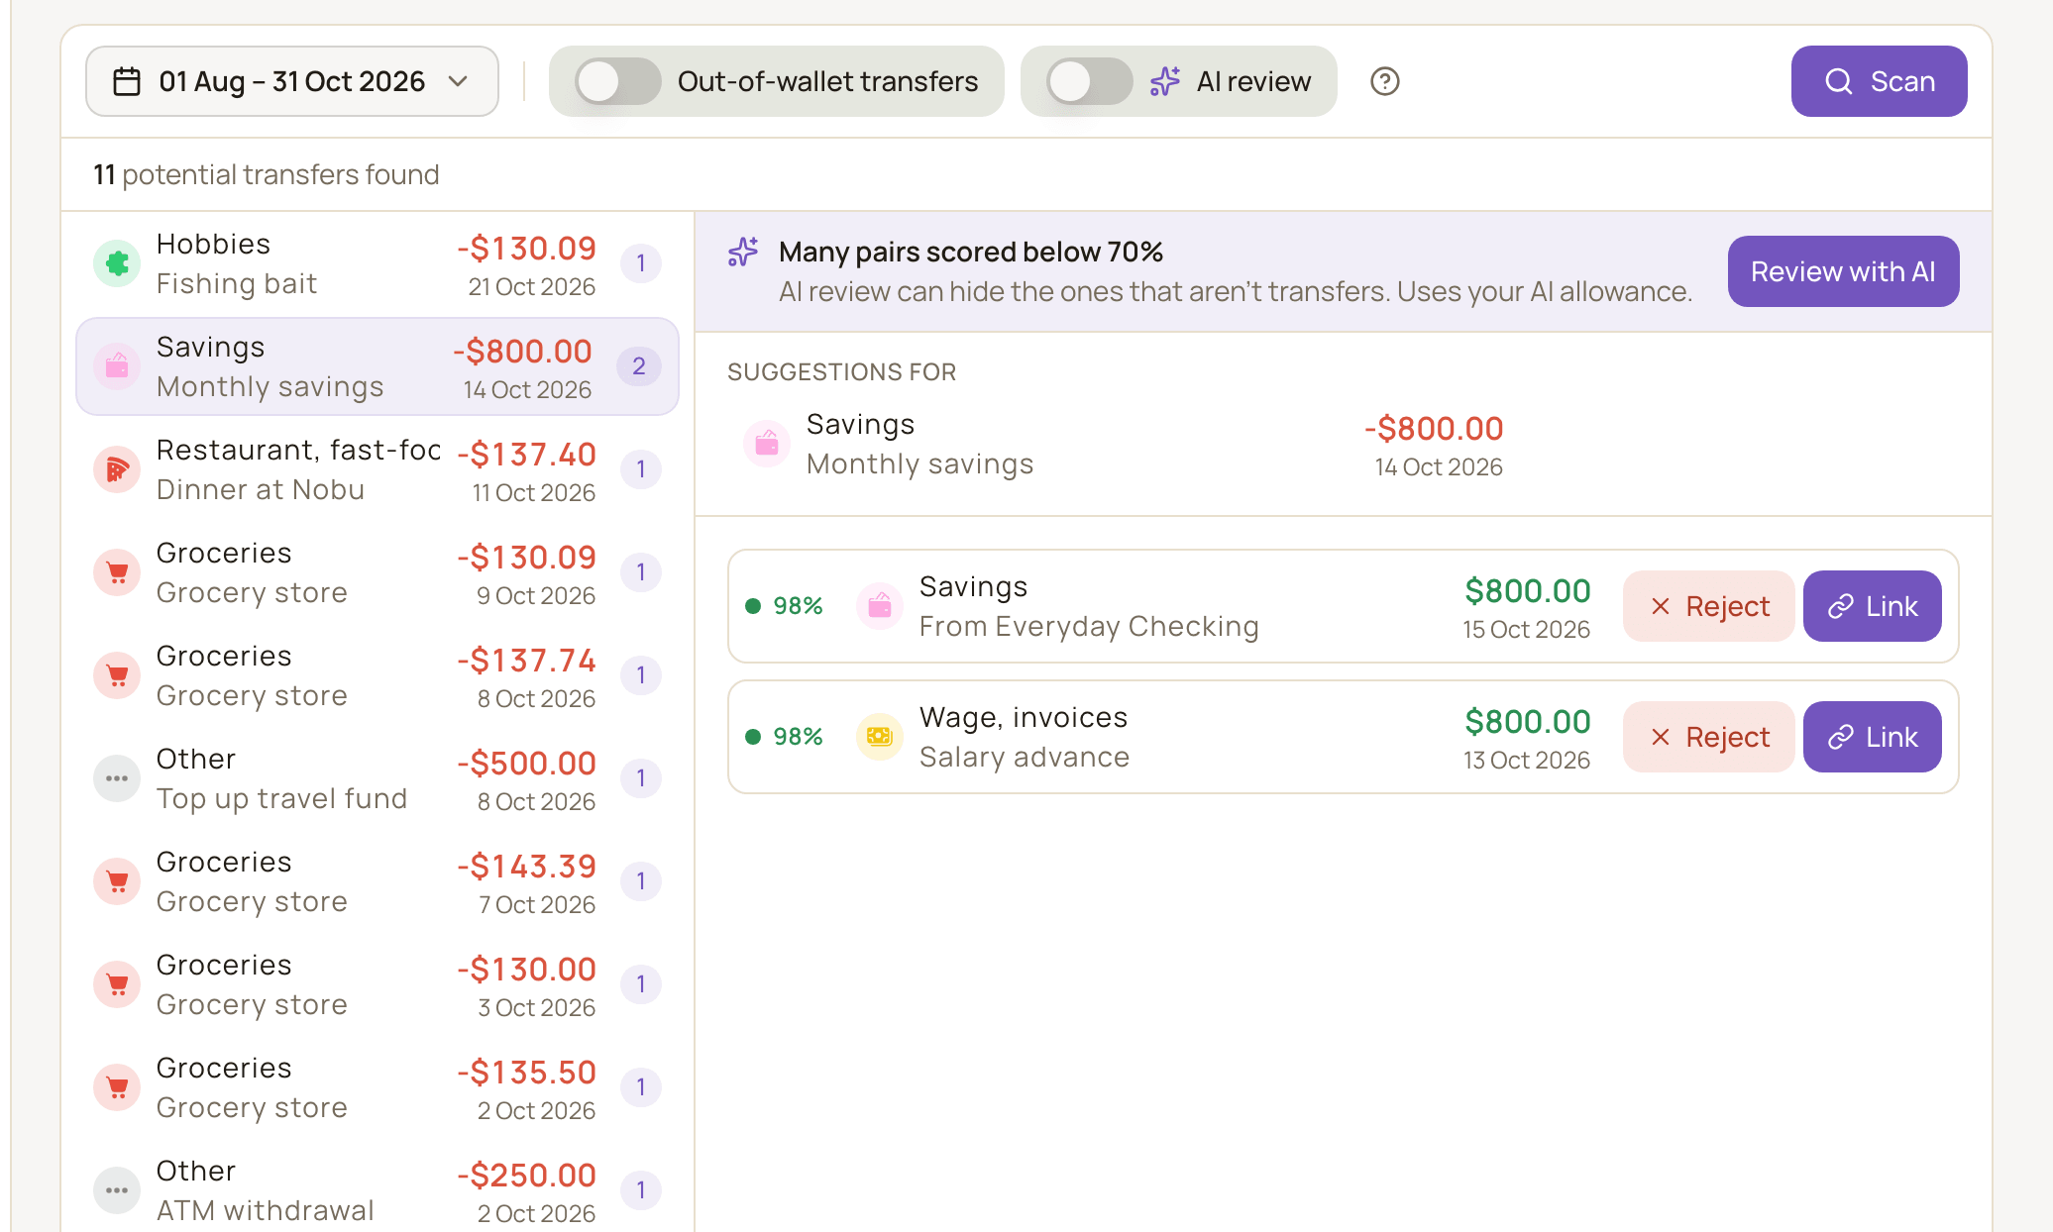
Task: Select Groceries transaction dated 9 Oct 2026
Action: click(378, 572)
